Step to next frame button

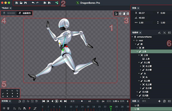tap(61, 101)
